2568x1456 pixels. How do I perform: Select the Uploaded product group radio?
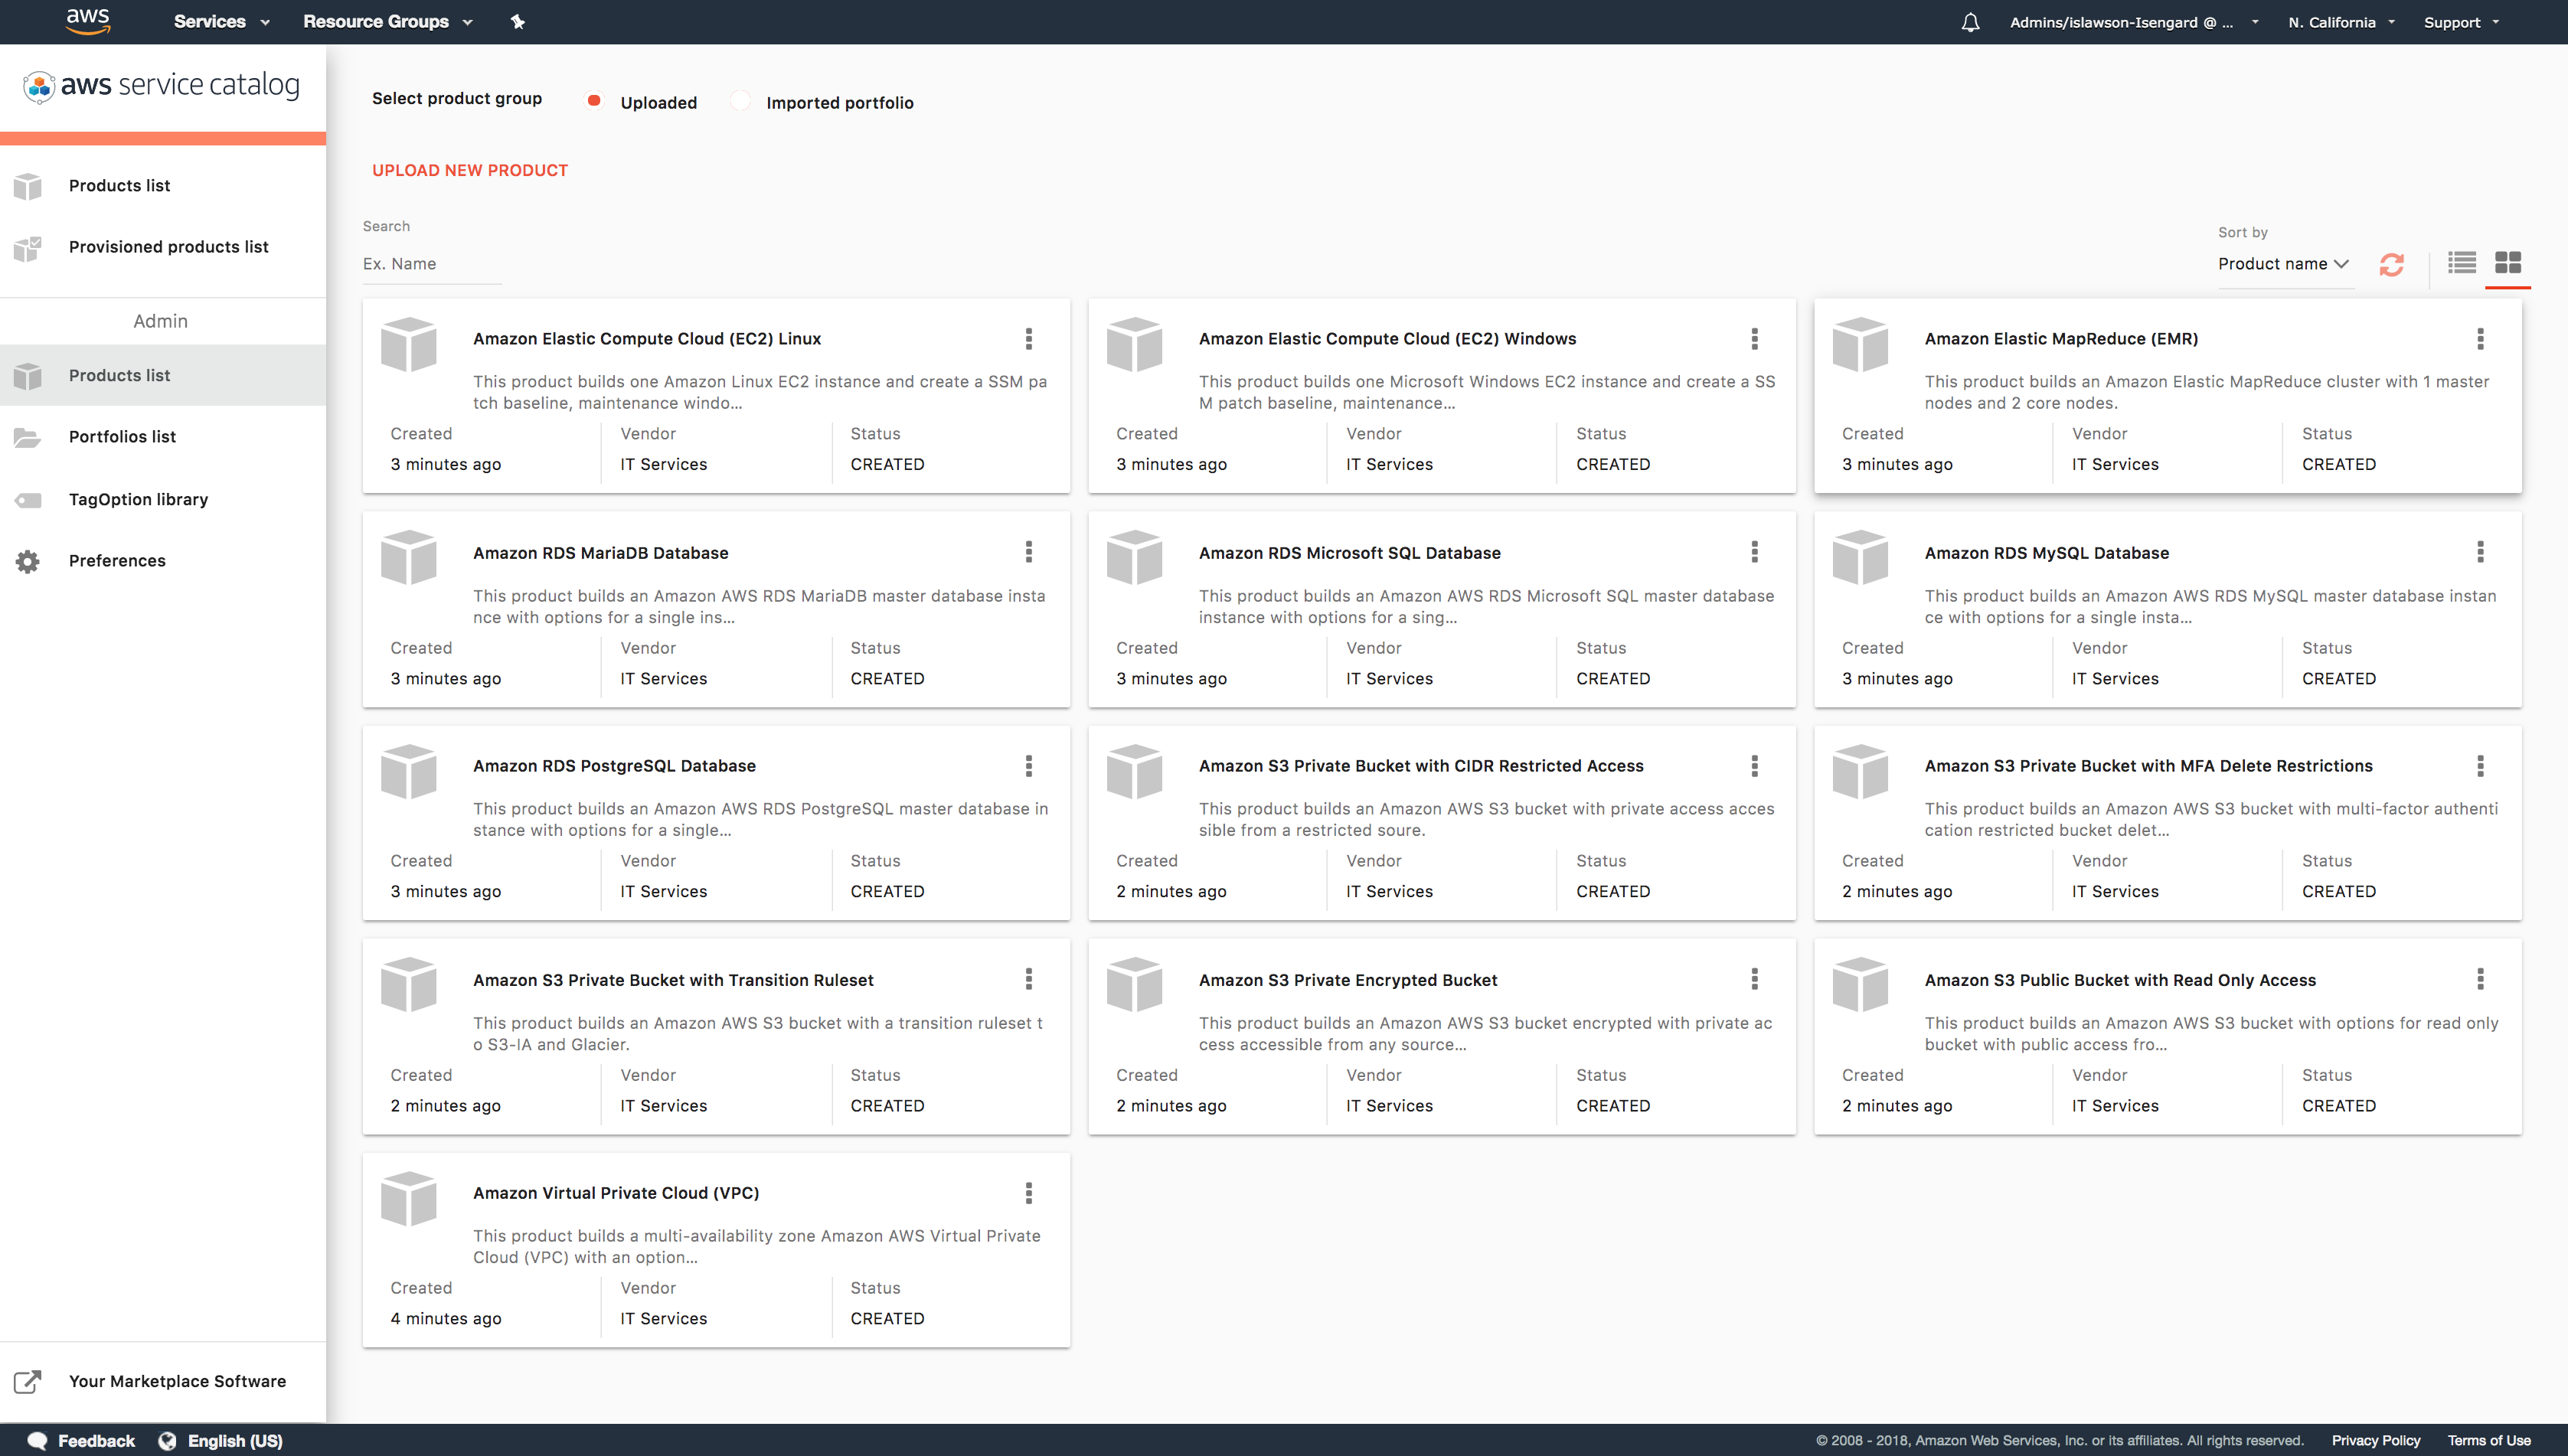594,101
